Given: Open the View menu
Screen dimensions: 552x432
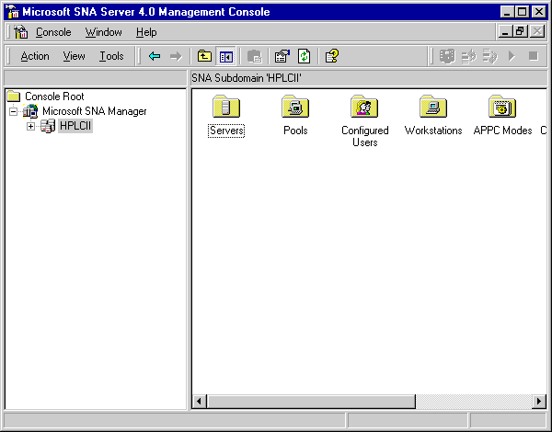Looking at the screenshot, I should coord(75,56).
